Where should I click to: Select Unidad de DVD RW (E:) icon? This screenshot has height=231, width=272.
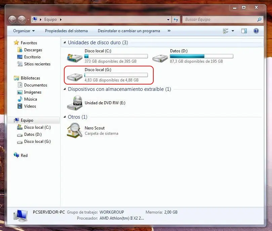coord(75,103)
